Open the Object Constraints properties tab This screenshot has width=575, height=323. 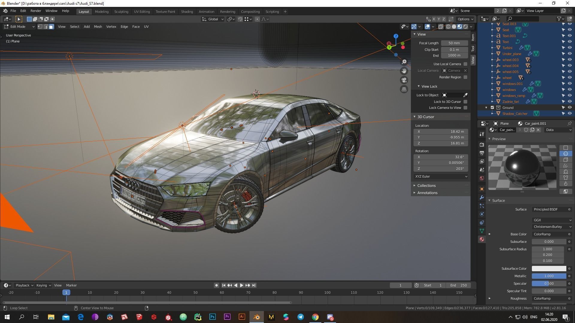coord(482,223)
